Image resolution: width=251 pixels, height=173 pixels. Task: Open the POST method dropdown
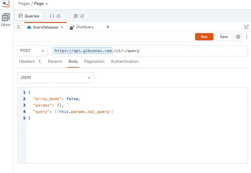pyautogui.click(x=33, y=51)
